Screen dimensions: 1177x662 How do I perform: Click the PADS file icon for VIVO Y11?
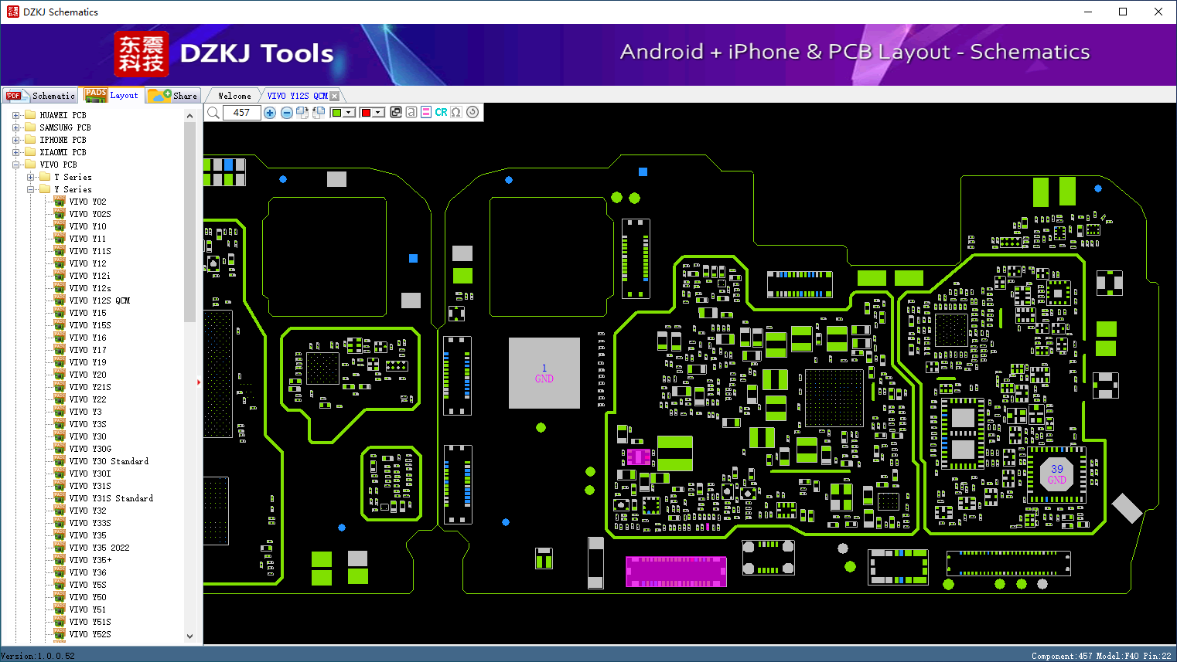click(x=60, y=239)
